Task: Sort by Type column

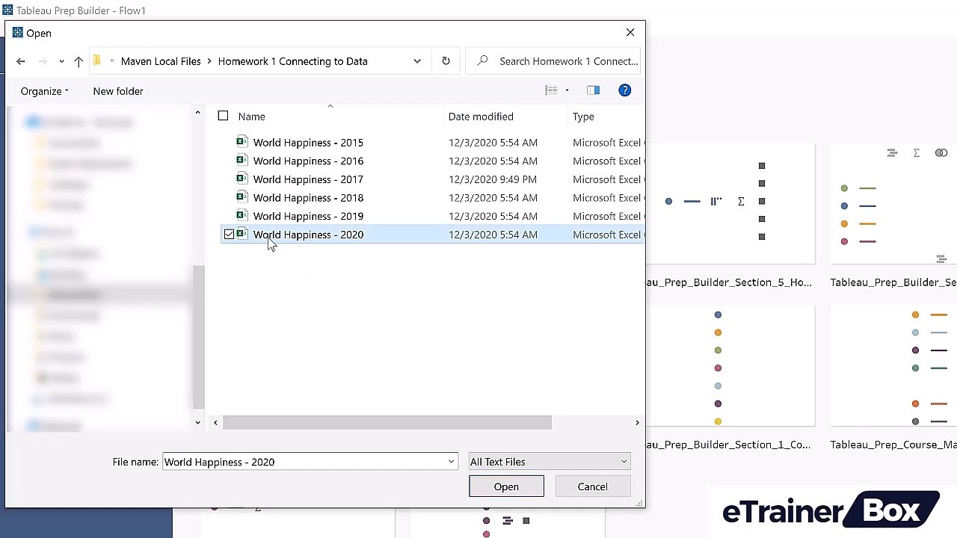Action: pyautogui.click(x=583, y=117)
